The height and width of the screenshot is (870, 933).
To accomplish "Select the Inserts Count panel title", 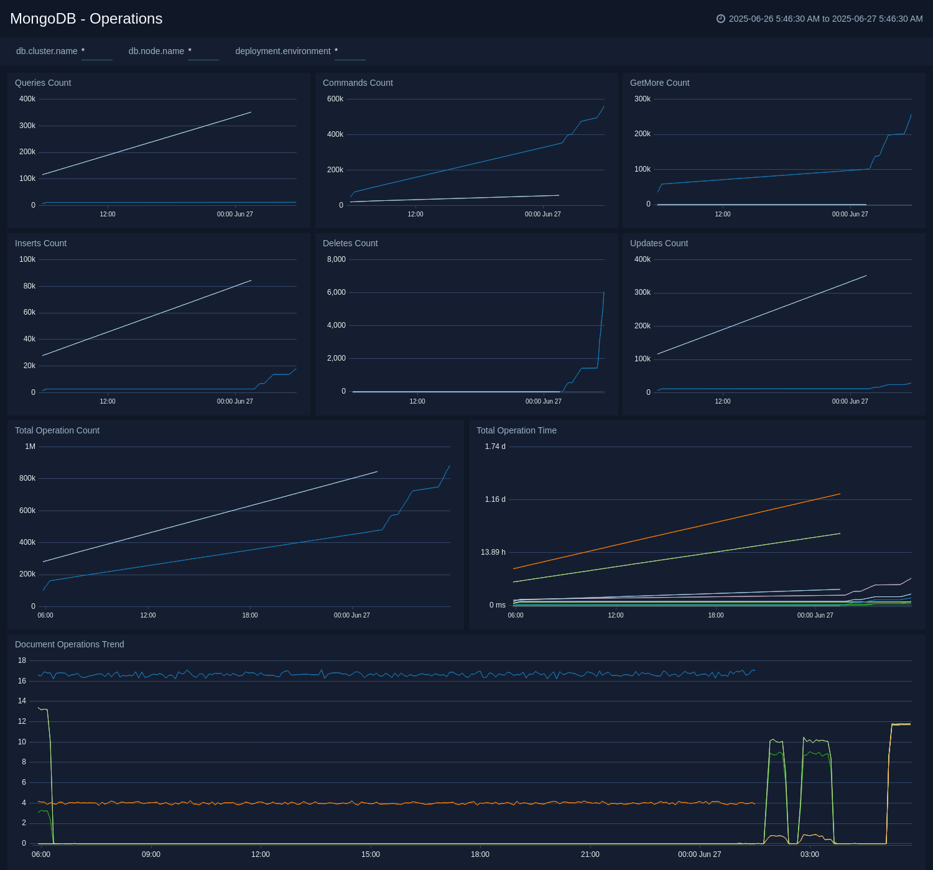I will (40, 243).
